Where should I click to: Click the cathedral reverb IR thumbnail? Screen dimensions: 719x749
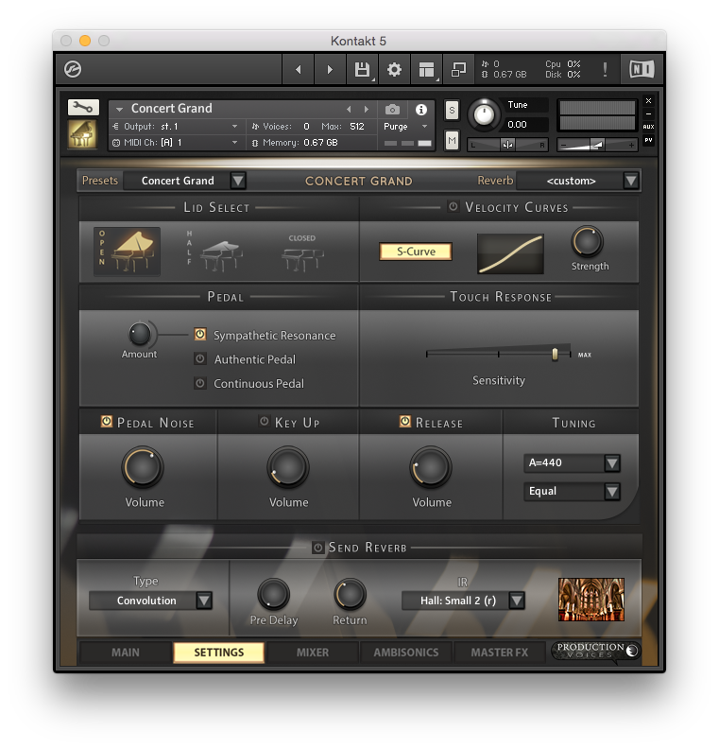click(x=591, y=600)
